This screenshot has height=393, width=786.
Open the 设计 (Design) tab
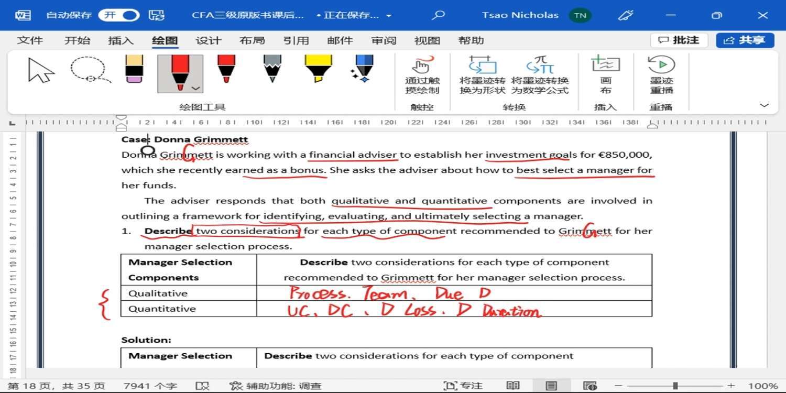[209, 41]
